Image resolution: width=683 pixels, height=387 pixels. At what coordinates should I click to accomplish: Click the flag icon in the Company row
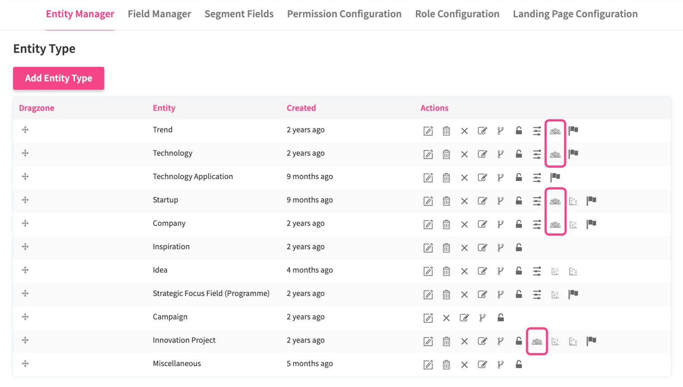tap(591, 224)
